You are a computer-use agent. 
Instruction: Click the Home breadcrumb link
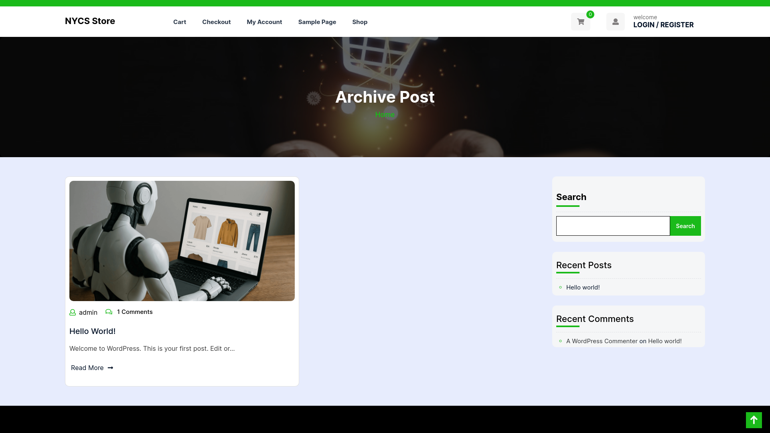tap(385, 115)
